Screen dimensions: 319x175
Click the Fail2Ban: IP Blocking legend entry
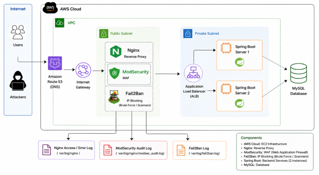(276, 156)
